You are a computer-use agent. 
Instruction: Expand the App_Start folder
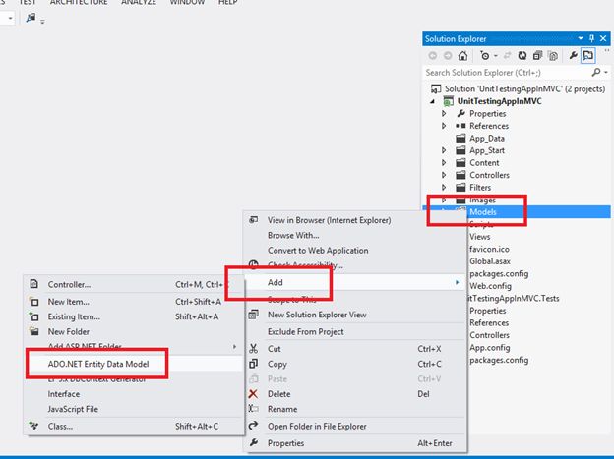(x=444, y=150)
